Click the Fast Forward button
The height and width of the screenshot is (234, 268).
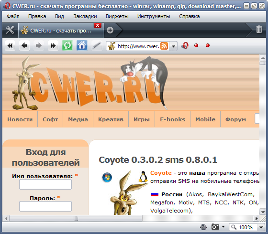(53, 45)
